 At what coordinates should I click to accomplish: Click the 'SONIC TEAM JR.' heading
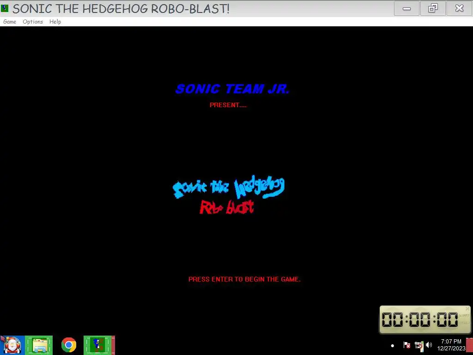tap(232, 89)
